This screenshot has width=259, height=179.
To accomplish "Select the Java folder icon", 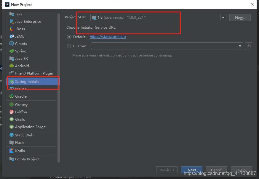I will [12, 14].
